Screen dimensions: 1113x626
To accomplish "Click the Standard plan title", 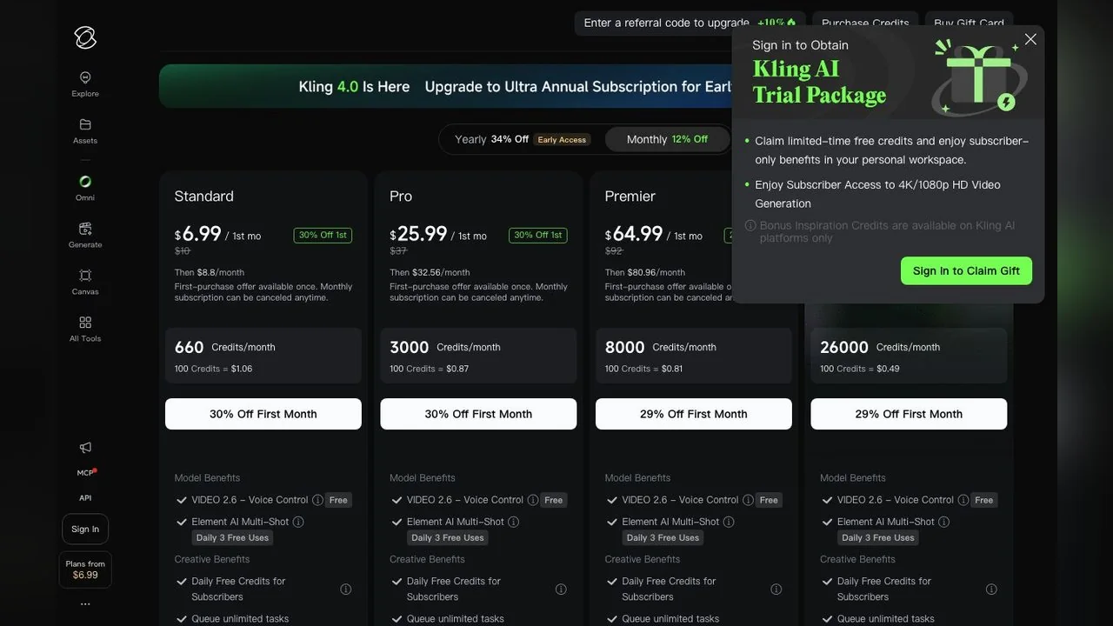I will click(x=204, y=196).
